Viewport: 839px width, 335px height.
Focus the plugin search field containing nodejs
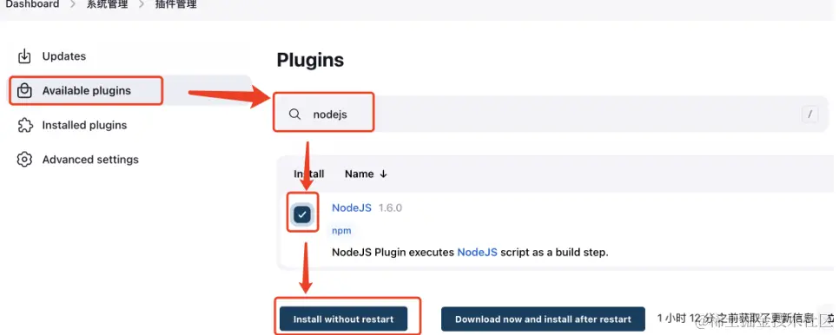(552, 114)
